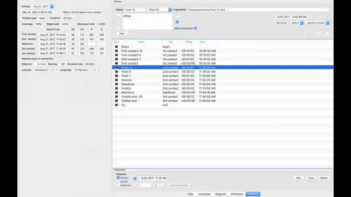Screen dimensions: 351x197
Task: Click the icon next to Totality end
Action: point(117,101)
